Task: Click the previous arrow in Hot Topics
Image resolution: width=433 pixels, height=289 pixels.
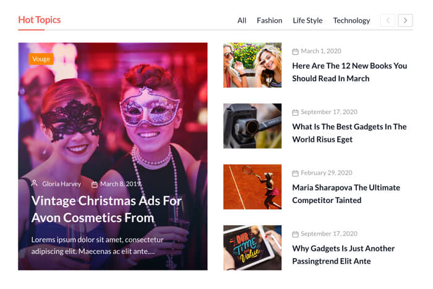Action: tap(388, 20)
